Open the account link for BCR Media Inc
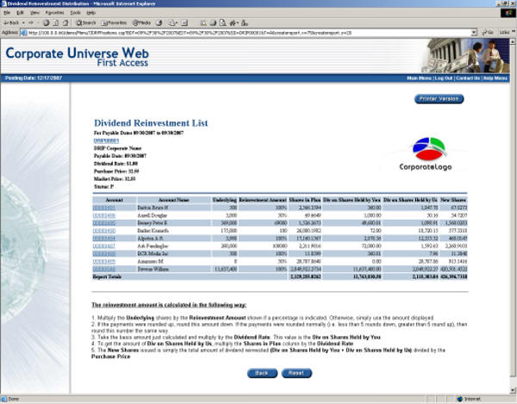Viewport: 517px width, 404px height. (104, 254)
